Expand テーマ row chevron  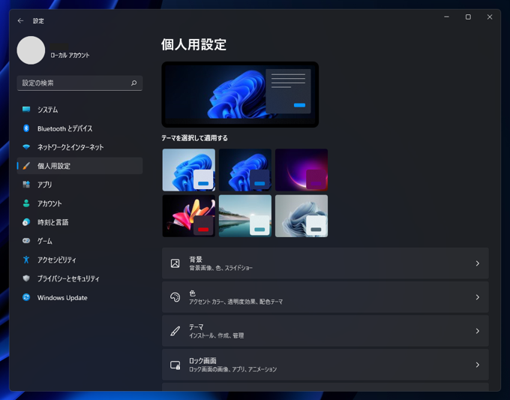478,331
